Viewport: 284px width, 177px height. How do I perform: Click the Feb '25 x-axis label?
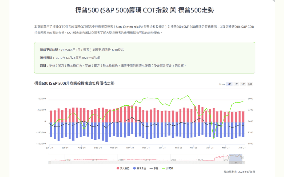pyautogui.click(x=179, y=148)
